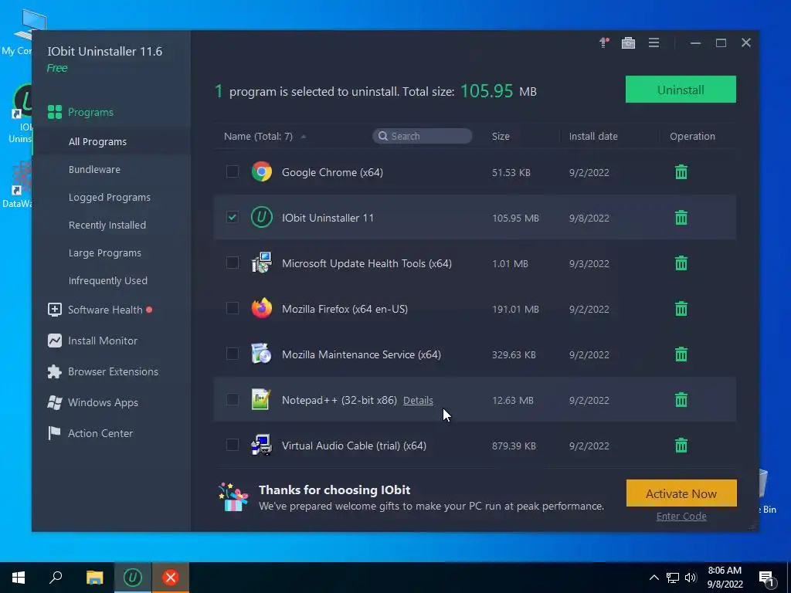791x593 pixels.
Task: Click the green Uninstall button
Action: 681,90
